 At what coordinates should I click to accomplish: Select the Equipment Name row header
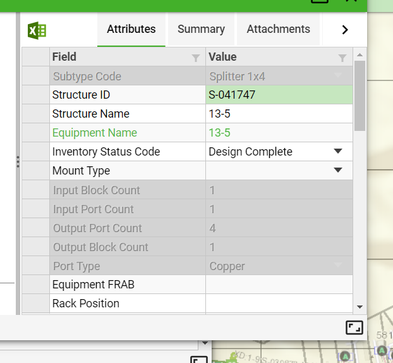point(36,133)
